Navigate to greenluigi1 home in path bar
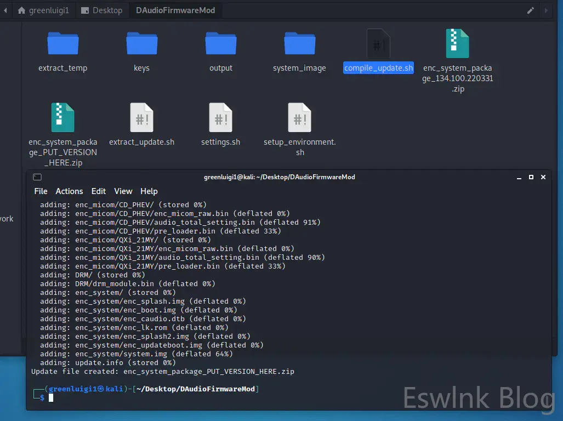This screenshot has height=421, width=563. click(x=43, y=10)
